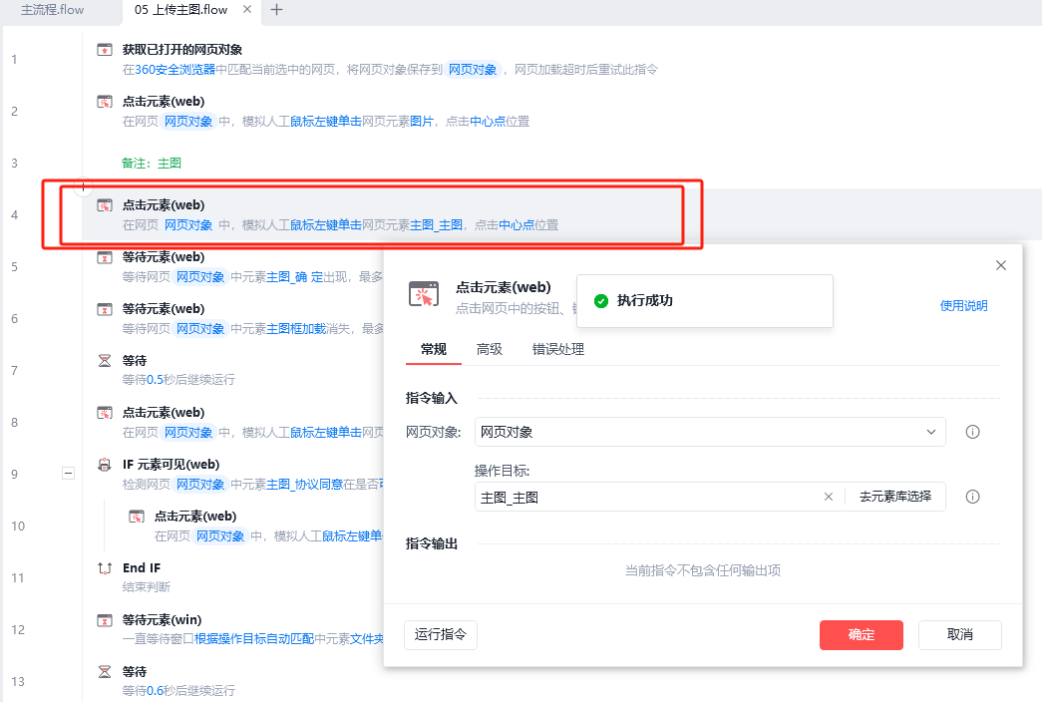This screenshot has height=702, width=1042.
Task: Click the 0.5 seconds value in step 7
Action: pos(155,380)
